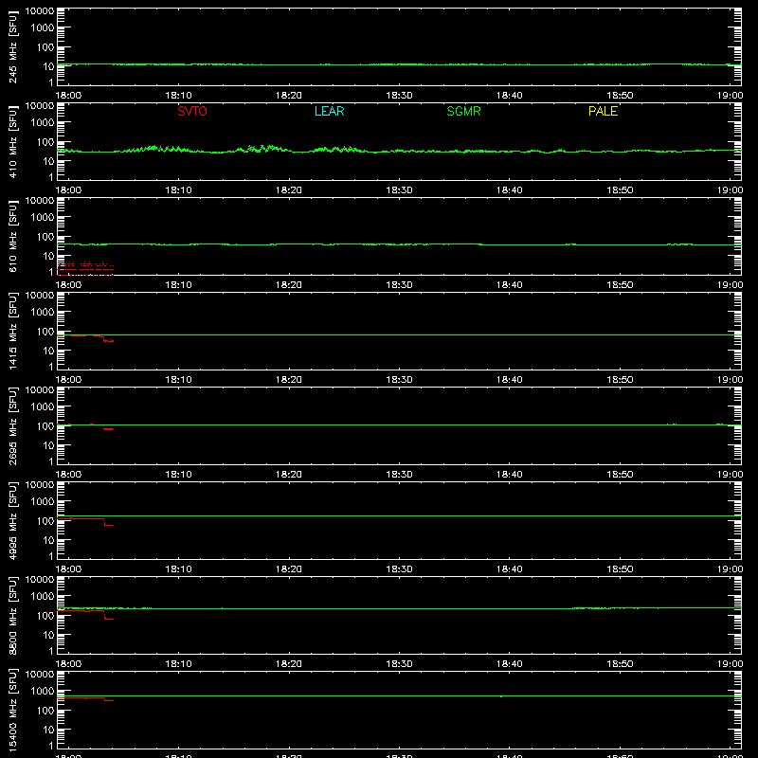
Task: Click 19:00 label under the 245 MHz plot
Action: [730, 96]
